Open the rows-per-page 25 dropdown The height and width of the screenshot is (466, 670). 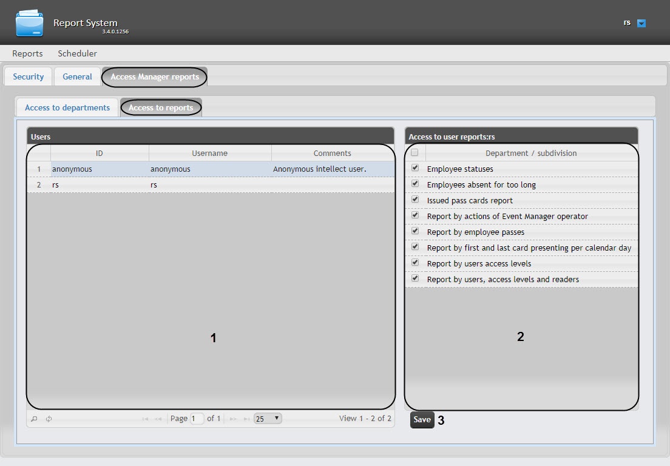pyautogui.click(x=268, y=419)
